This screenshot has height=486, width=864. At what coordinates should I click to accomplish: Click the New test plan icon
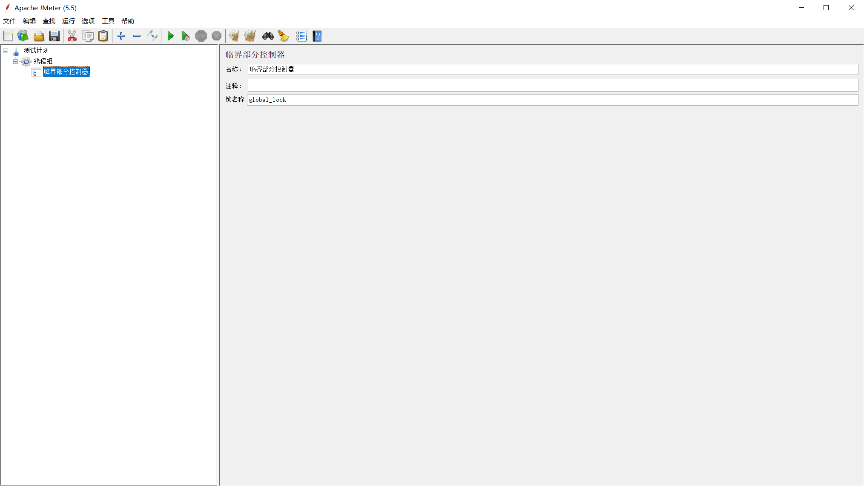click(x=8, y=36)
